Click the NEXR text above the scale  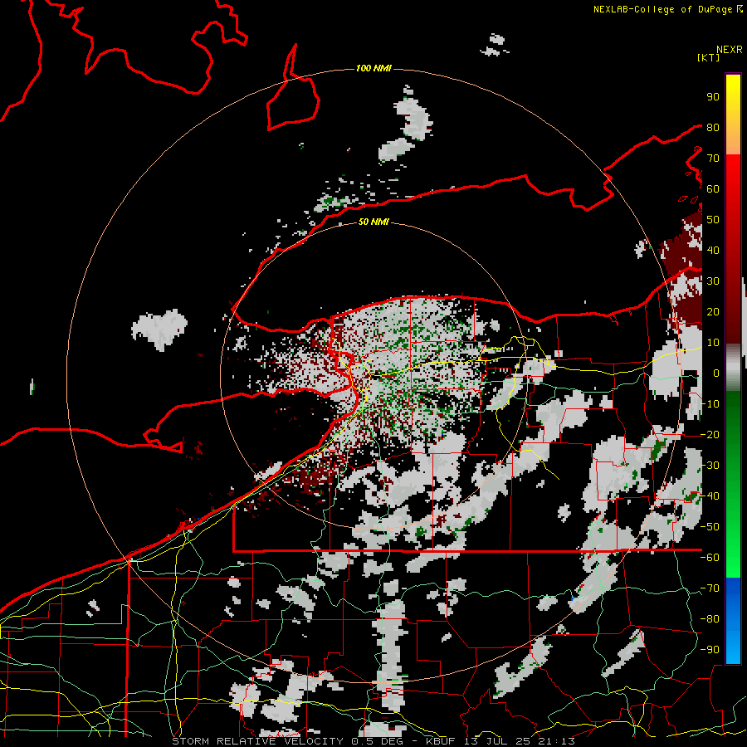[x=730, y=50]
